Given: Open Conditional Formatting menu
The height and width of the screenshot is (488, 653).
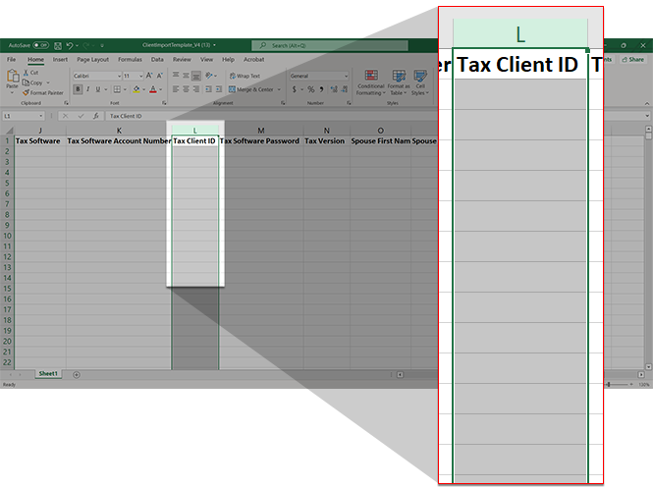Looking at the screenshot, I should [x=370, y=82].
